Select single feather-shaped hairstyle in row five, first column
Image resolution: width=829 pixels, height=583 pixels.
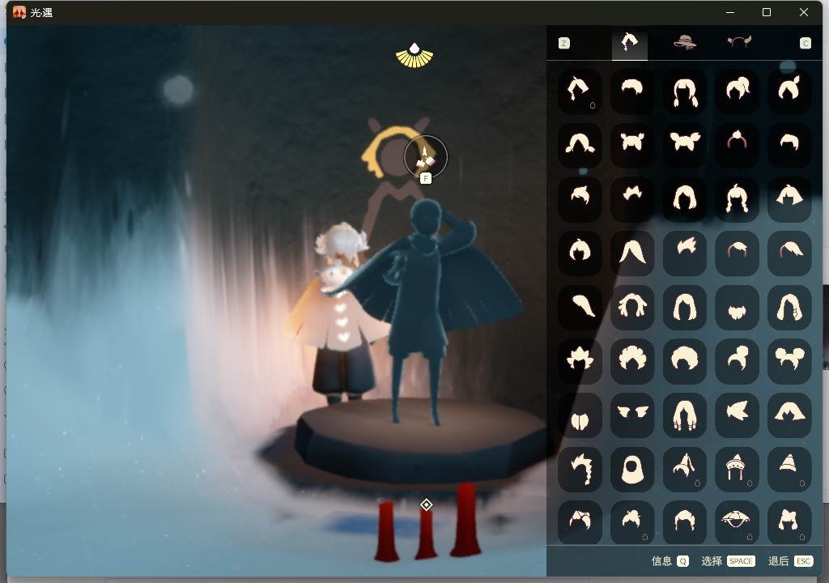[580, 308]
